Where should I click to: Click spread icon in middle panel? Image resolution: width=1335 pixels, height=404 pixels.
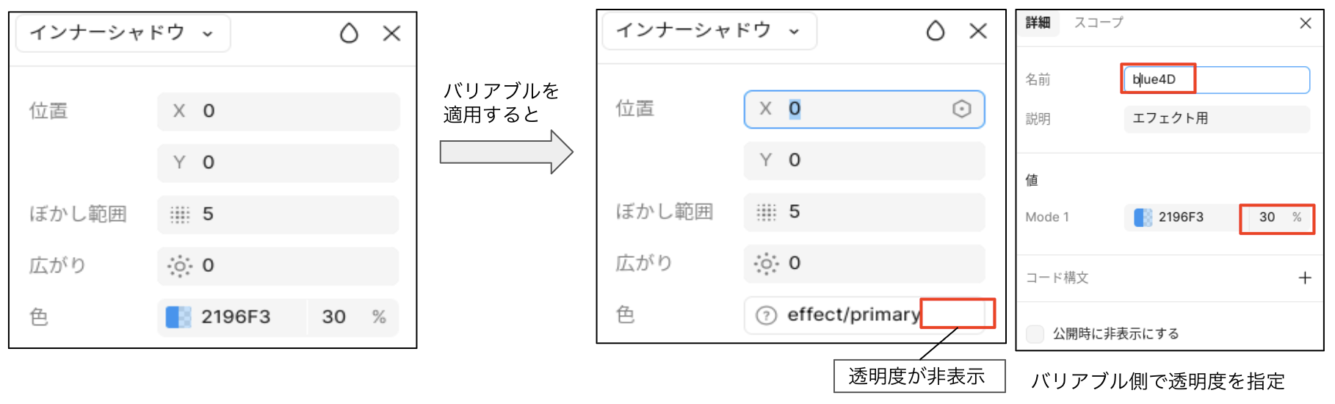766,264
